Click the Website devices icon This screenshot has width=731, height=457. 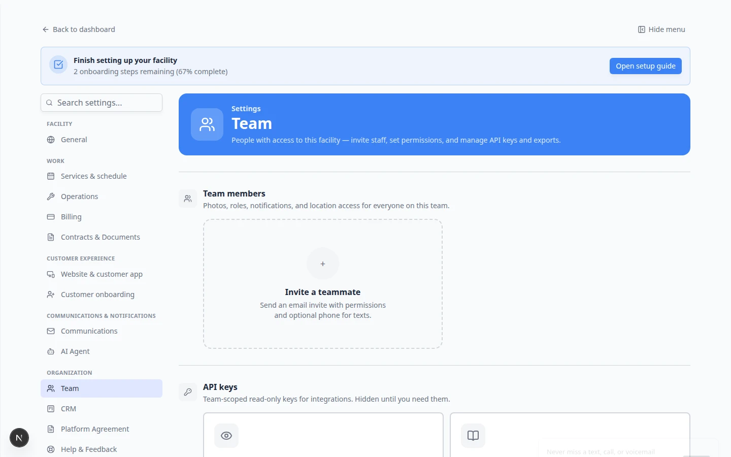click(x=51, y=274)
